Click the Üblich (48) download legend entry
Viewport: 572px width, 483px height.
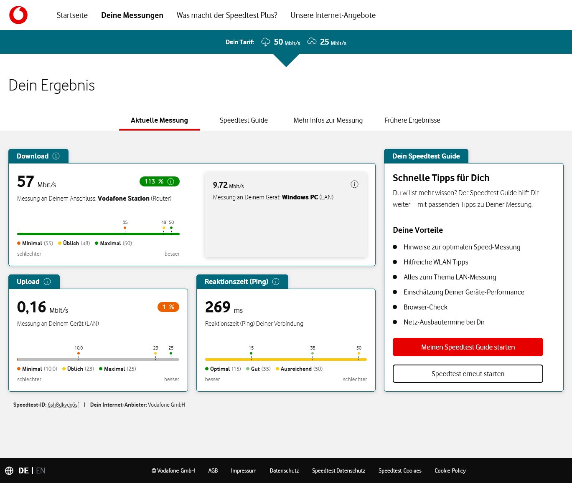coord(74,243)
